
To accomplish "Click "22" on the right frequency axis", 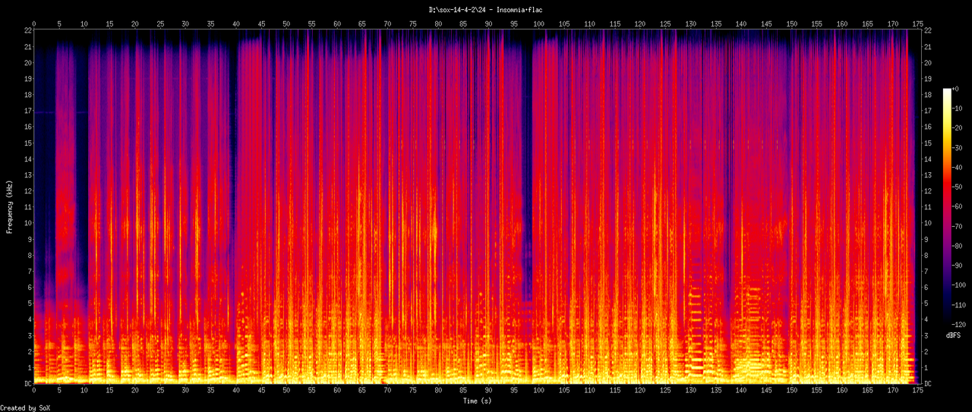I will (x=929, y=30).
